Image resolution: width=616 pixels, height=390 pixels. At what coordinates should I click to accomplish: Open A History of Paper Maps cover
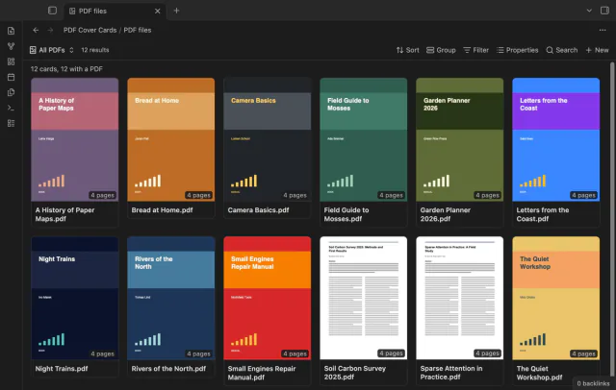[x=75, y=139]
